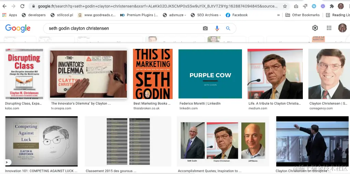Open the 'Innovation 101: COMPETING AGAINST LUCK' caption
The image size is (350, 174).
click(x=41, y=171)
